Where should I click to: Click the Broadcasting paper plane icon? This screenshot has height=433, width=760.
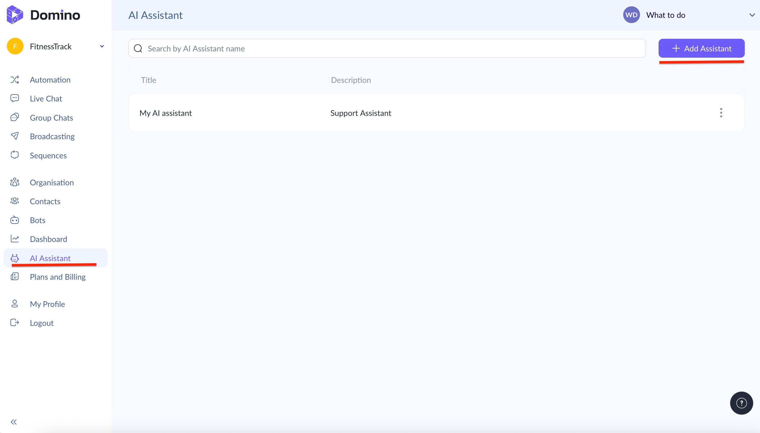pos(15,136)
